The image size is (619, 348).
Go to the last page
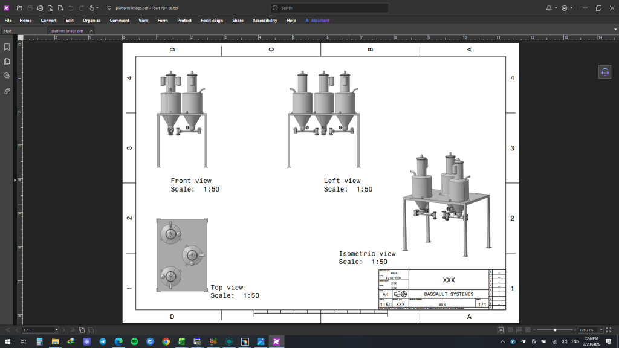(73, 330)
